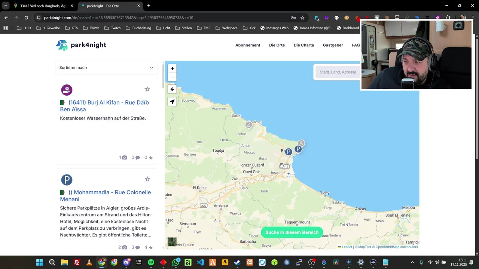The height and width of the screenshot is (269, 479).
Task: Open FAQ menu item
Action: (x=356, y=45)
